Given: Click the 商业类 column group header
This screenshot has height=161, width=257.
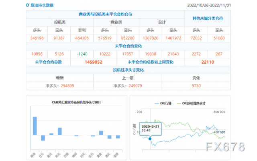Looking at the screenshot, I should pos(116,22).
